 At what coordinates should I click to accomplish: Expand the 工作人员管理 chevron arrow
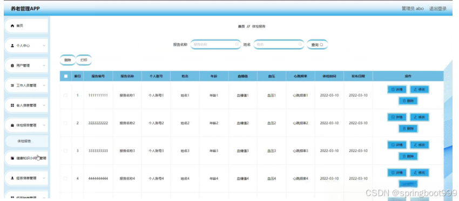[44, 85]
